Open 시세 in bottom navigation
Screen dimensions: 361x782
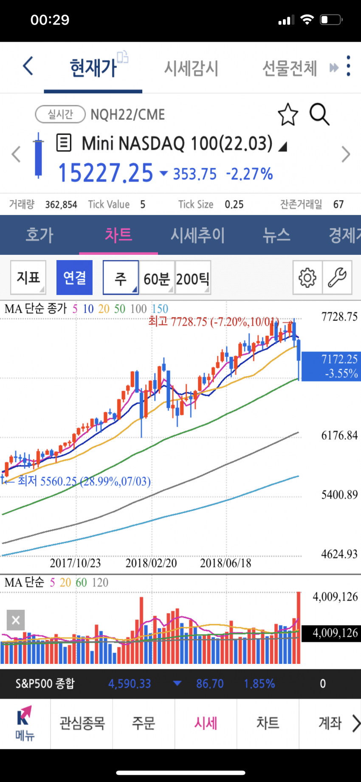(x=206, y=723)
